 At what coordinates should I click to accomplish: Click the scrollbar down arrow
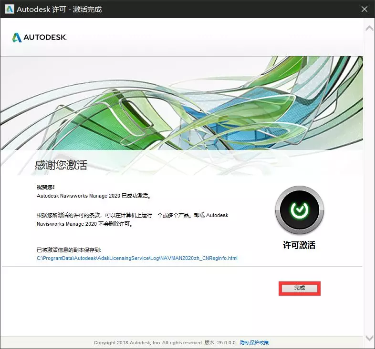369,338
